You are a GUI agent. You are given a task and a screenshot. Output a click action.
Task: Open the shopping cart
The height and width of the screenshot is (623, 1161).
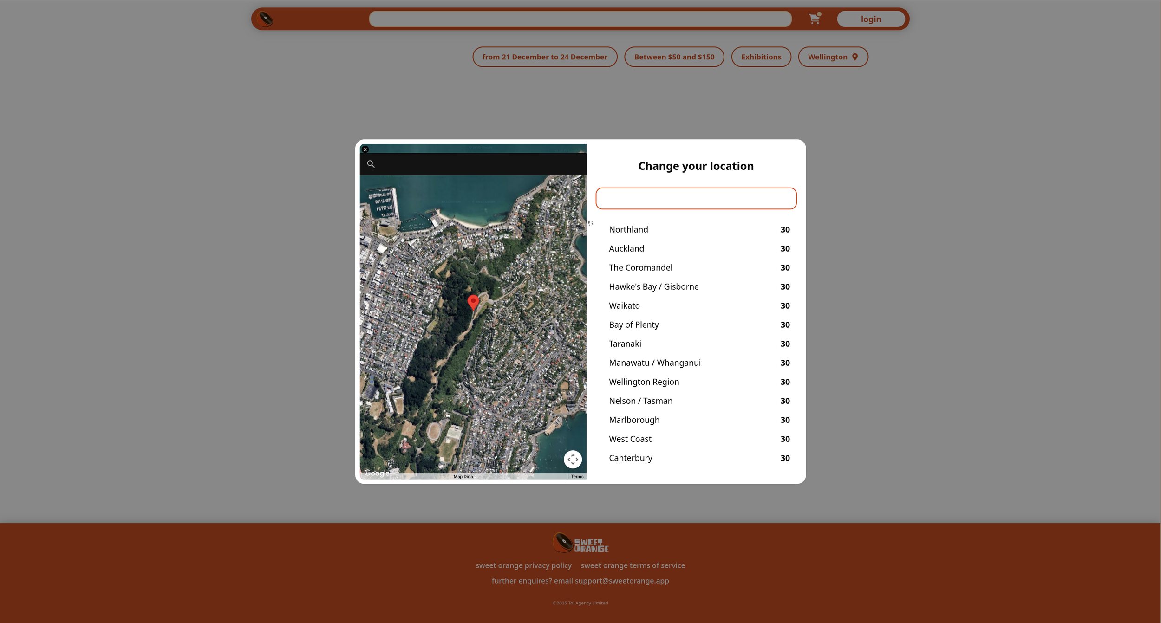pos(814,19)
